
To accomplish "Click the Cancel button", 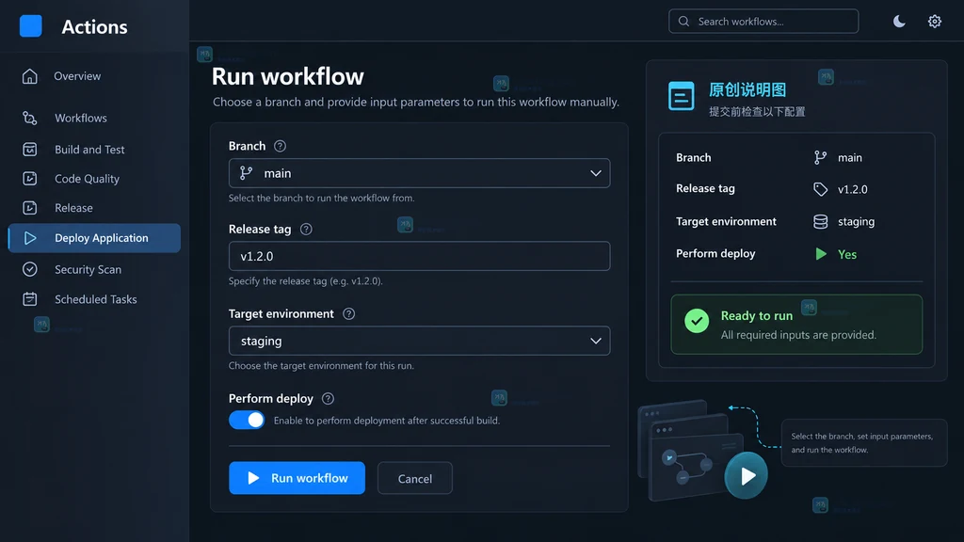I will point(415,478).
